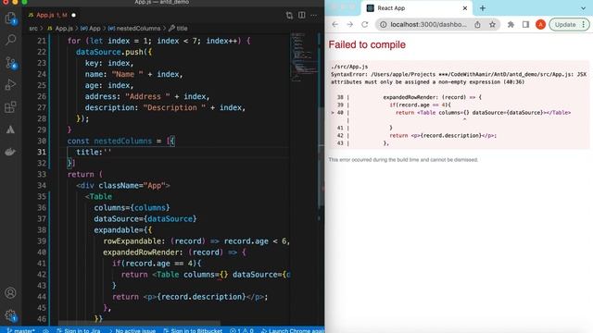Click the App breadcrumb segment
The image size is (593, 333).
tap(91, 29)
